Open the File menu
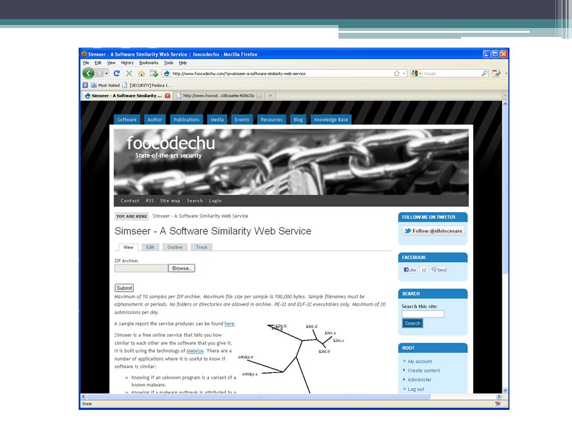Viewport: 572px width, 429px height. coord(86,63)
